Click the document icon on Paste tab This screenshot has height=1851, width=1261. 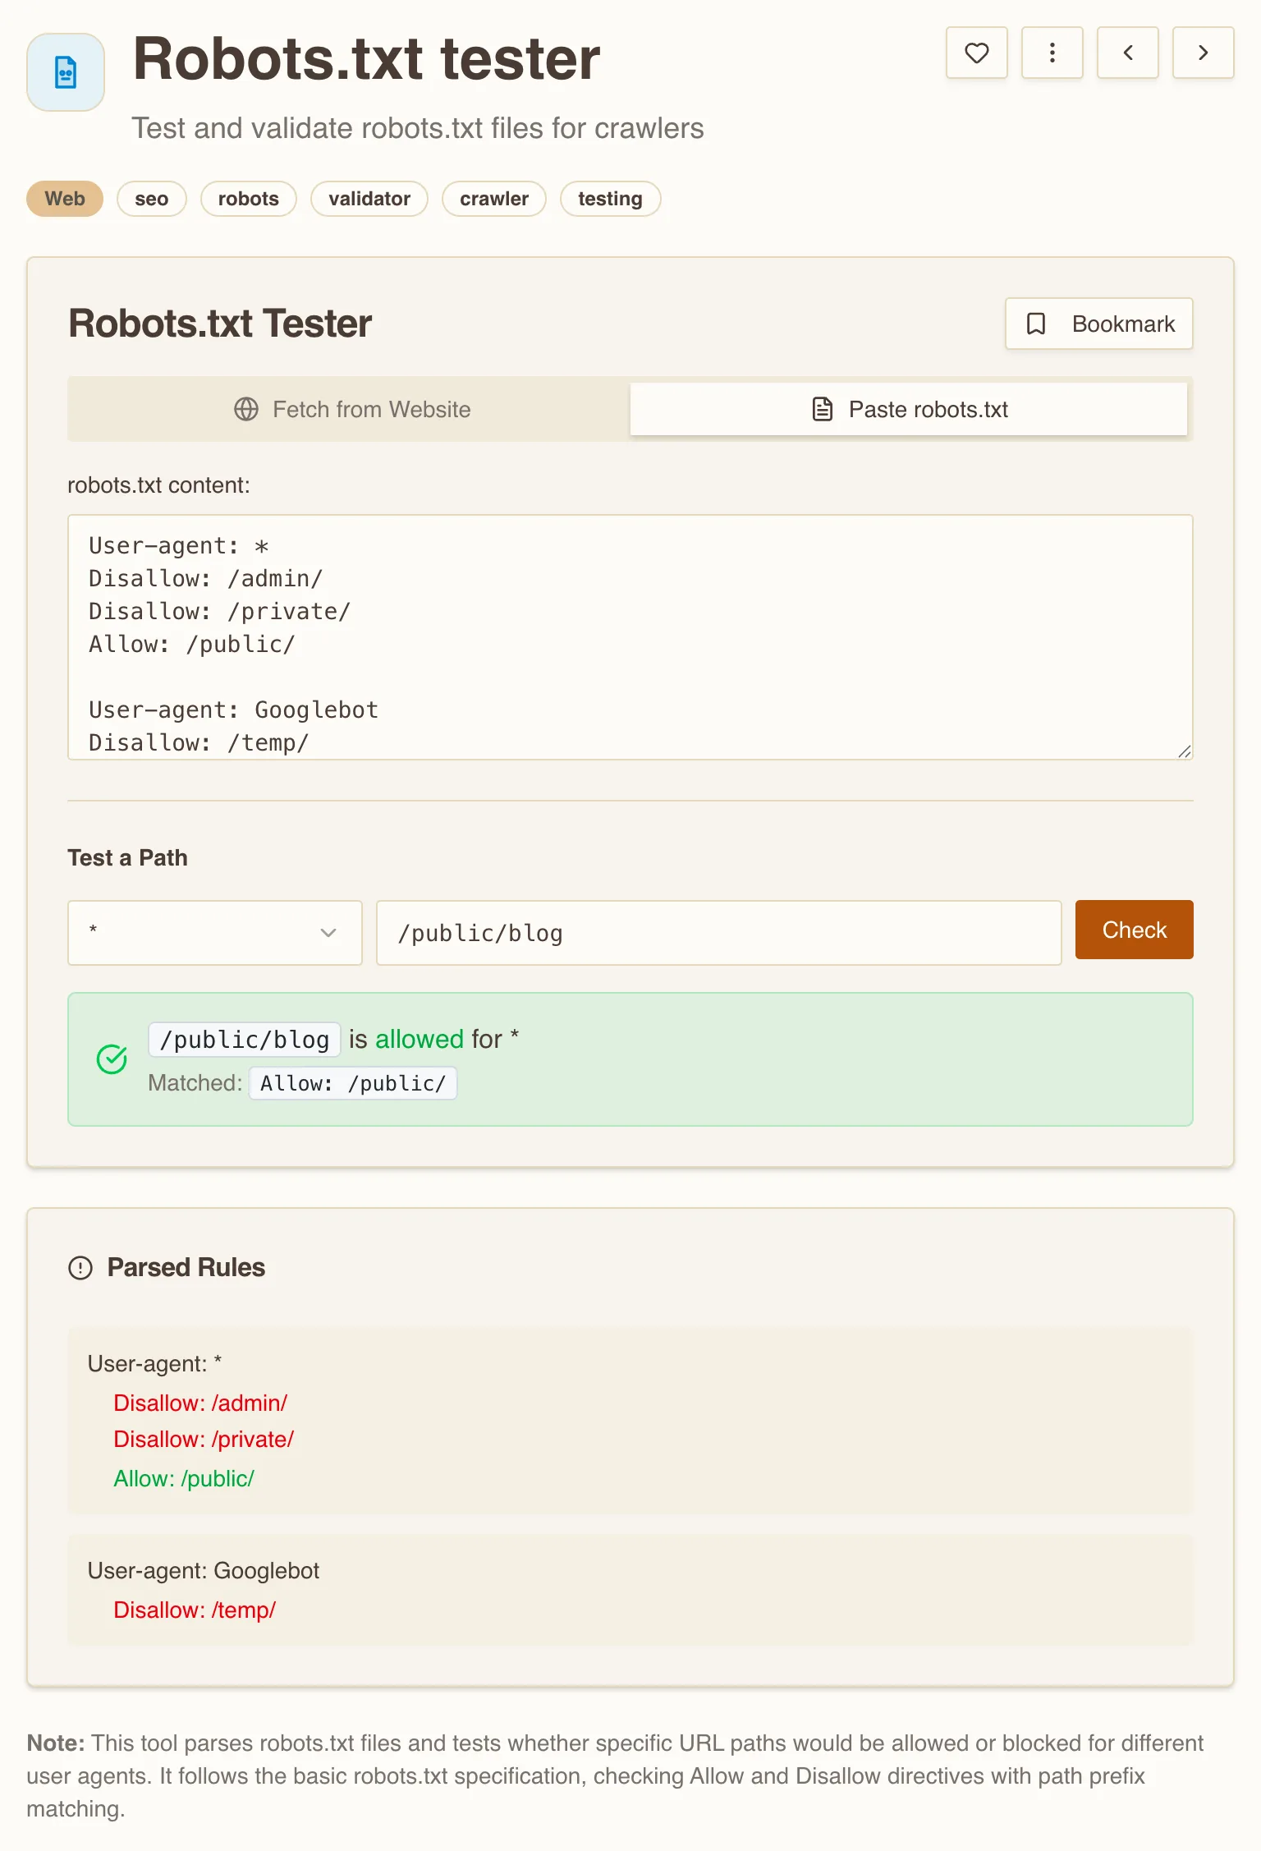pos(822,409)
